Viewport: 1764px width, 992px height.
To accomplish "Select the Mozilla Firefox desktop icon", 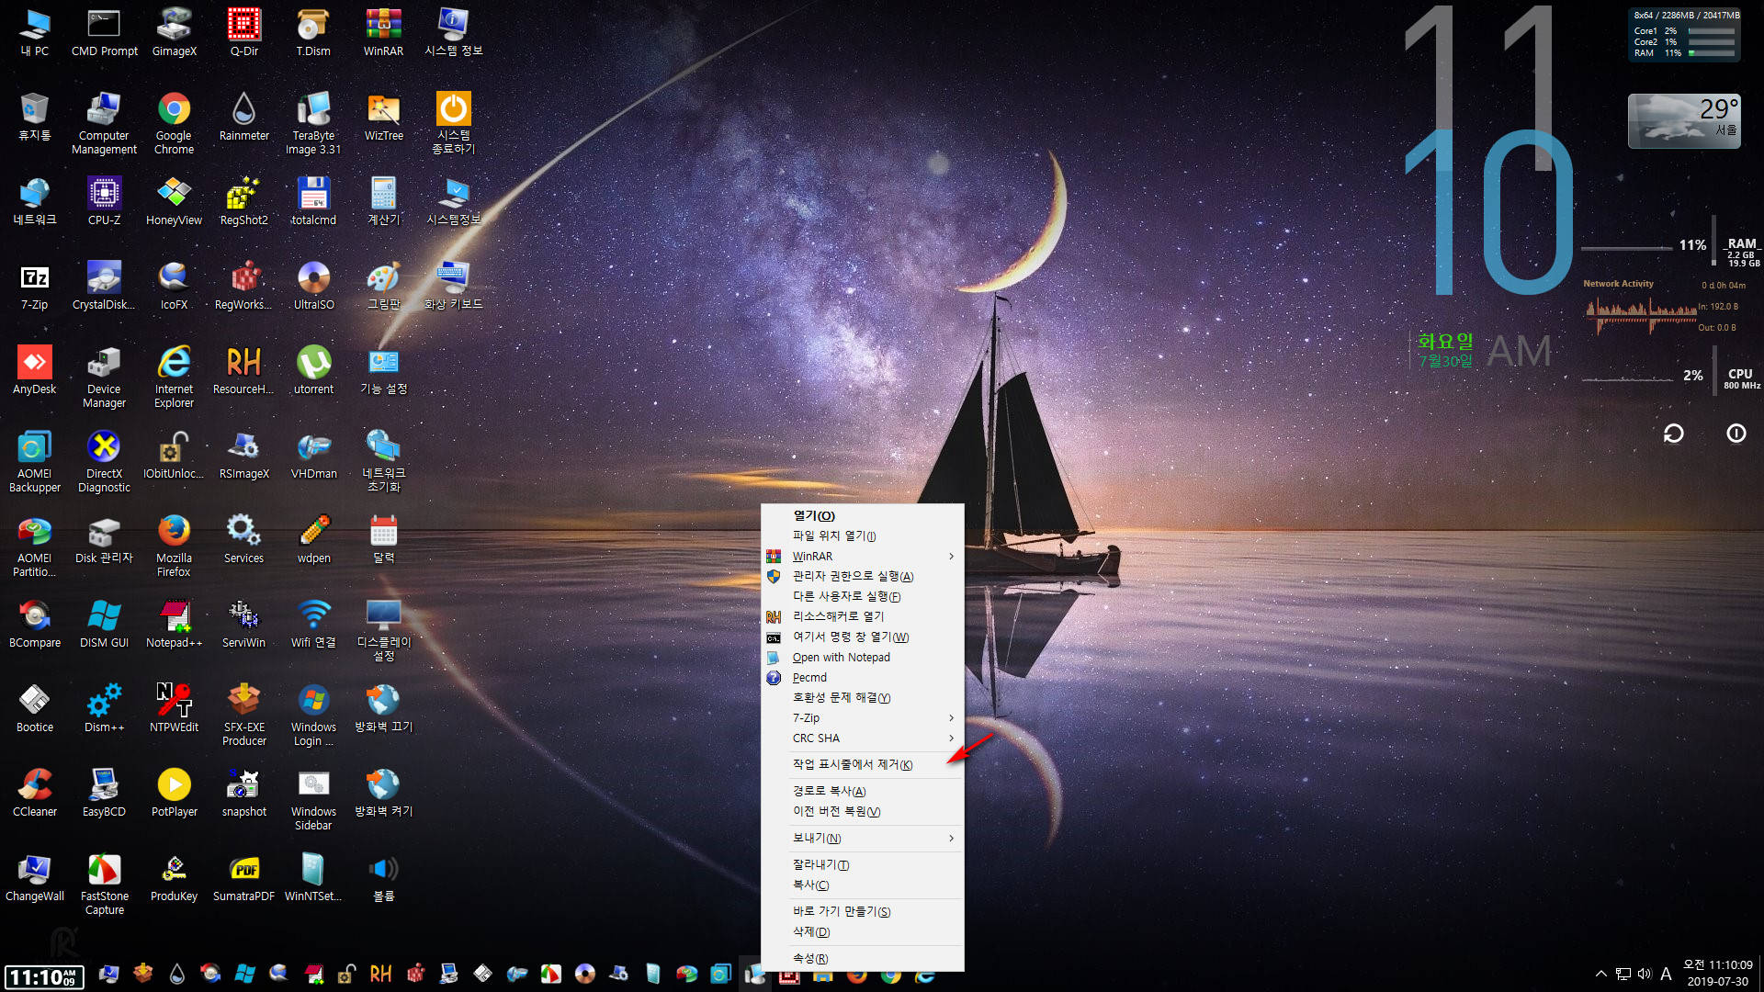I will tap(174, 546).
